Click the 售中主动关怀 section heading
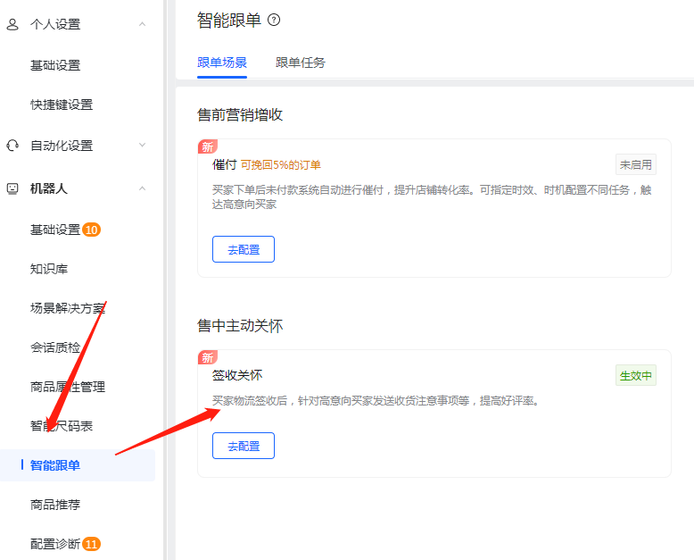Image resolution: width=694 pixels, height=560 pixels. tap(240, 326)
